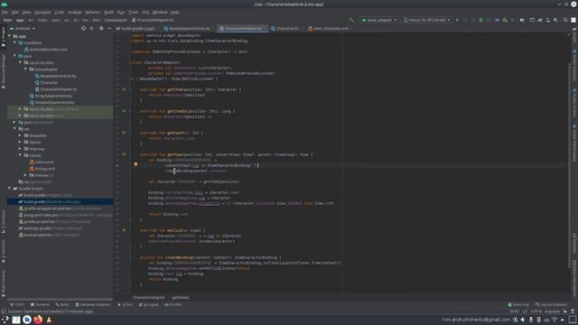The width and height of the screenshot is (578, 325).
Task: Expand the drawable folder
Action: [x=20, y=135]
